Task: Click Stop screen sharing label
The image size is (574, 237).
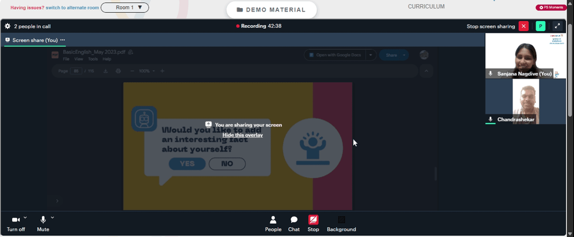Action: 491,26
